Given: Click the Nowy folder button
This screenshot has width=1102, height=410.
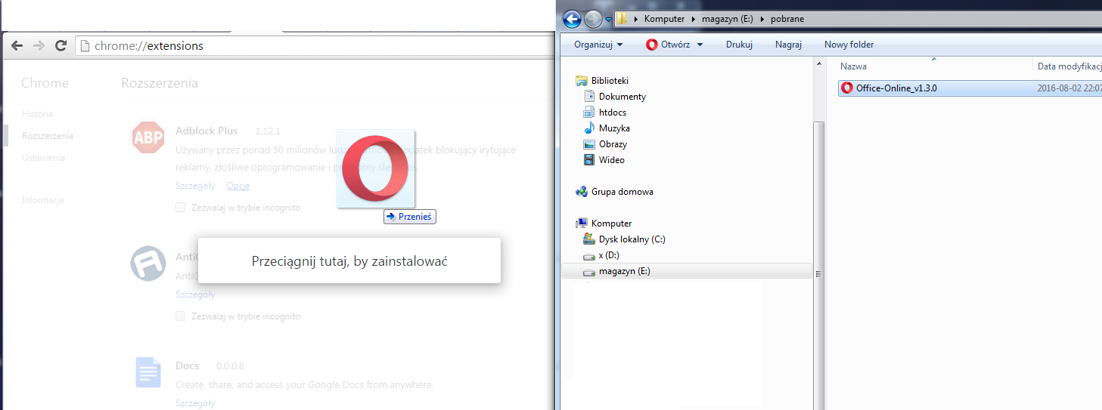Looking at the screenshot, I should point(849,45).
